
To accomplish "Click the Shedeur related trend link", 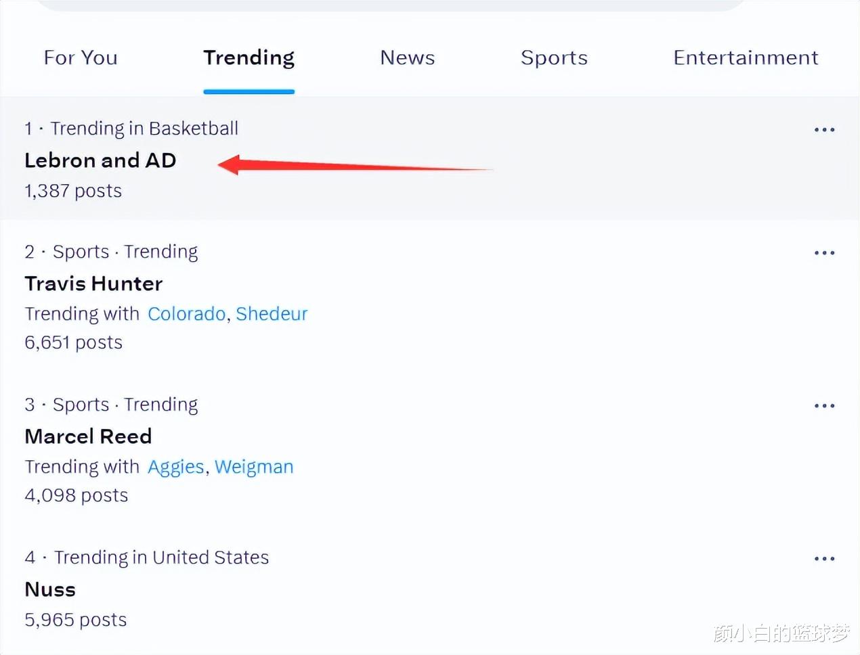I will coord(272,314).
